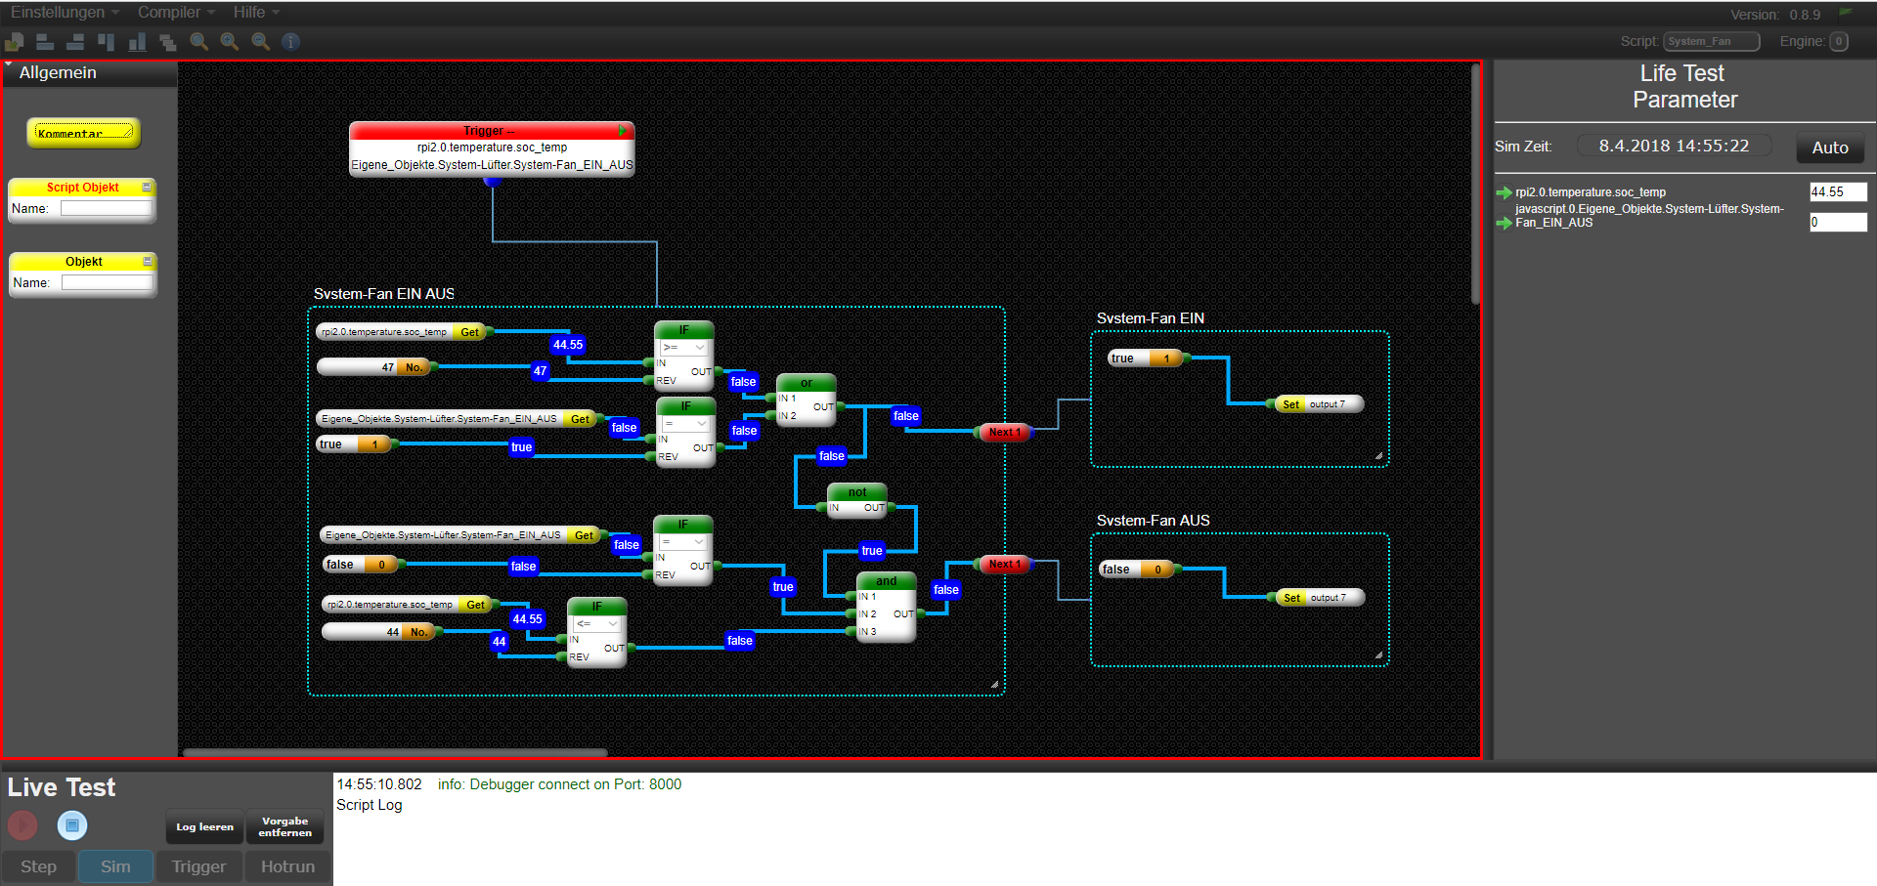Viewport: 1877px width, 886px height.
Task: Click the Set output 7 block in System-Fan AUS
Action: [1319, 598]
